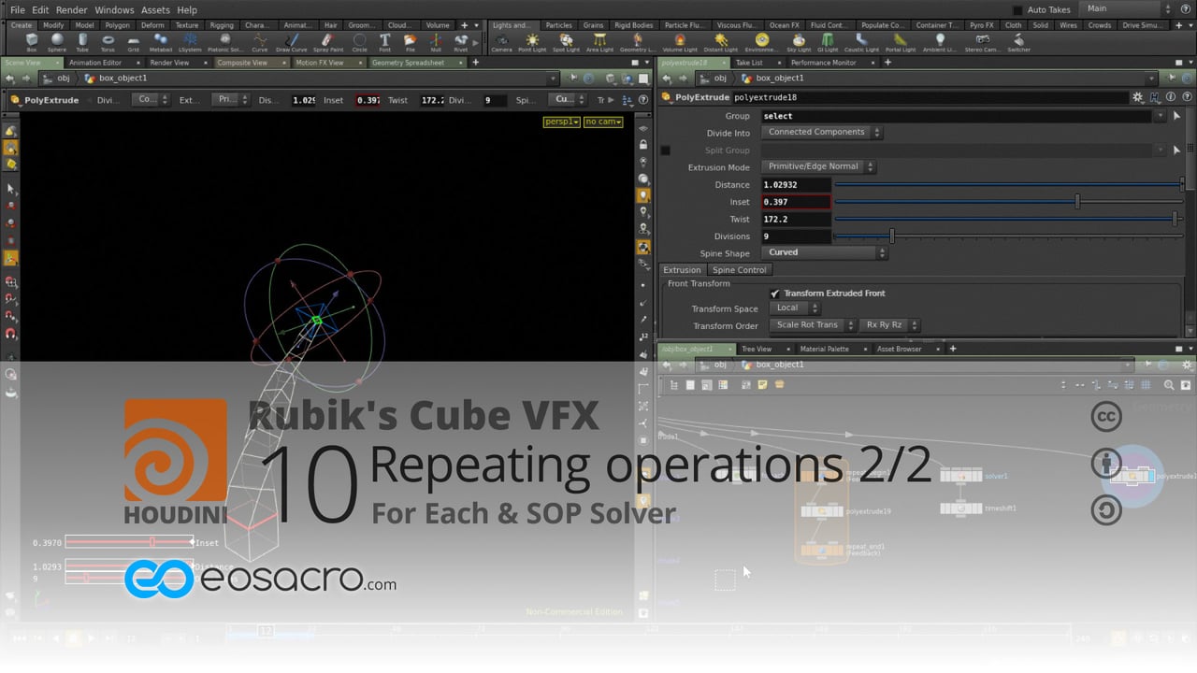Uncheck Transform Extruded Front

click(774, 293)
